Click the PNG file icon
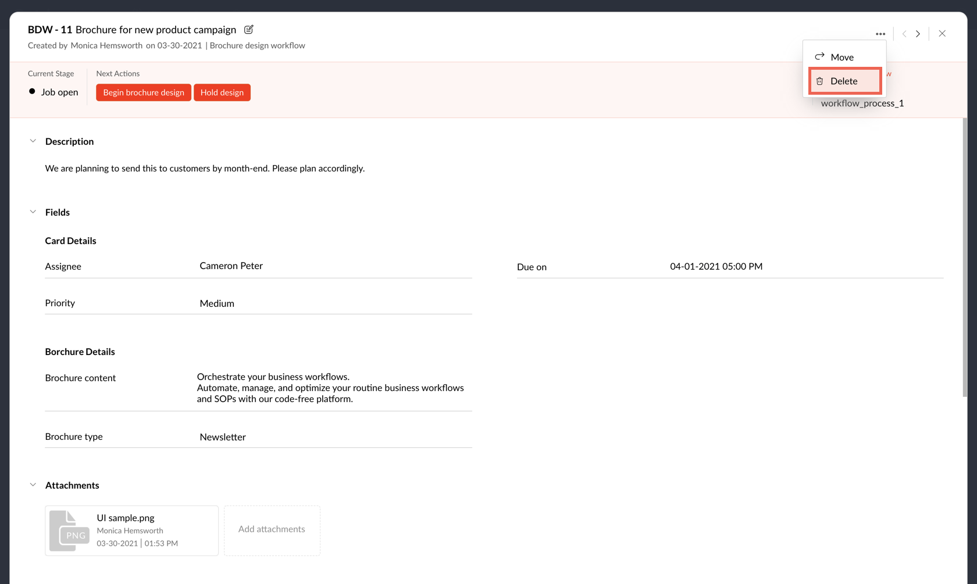 pyautogui.click(x=70, y=531)
